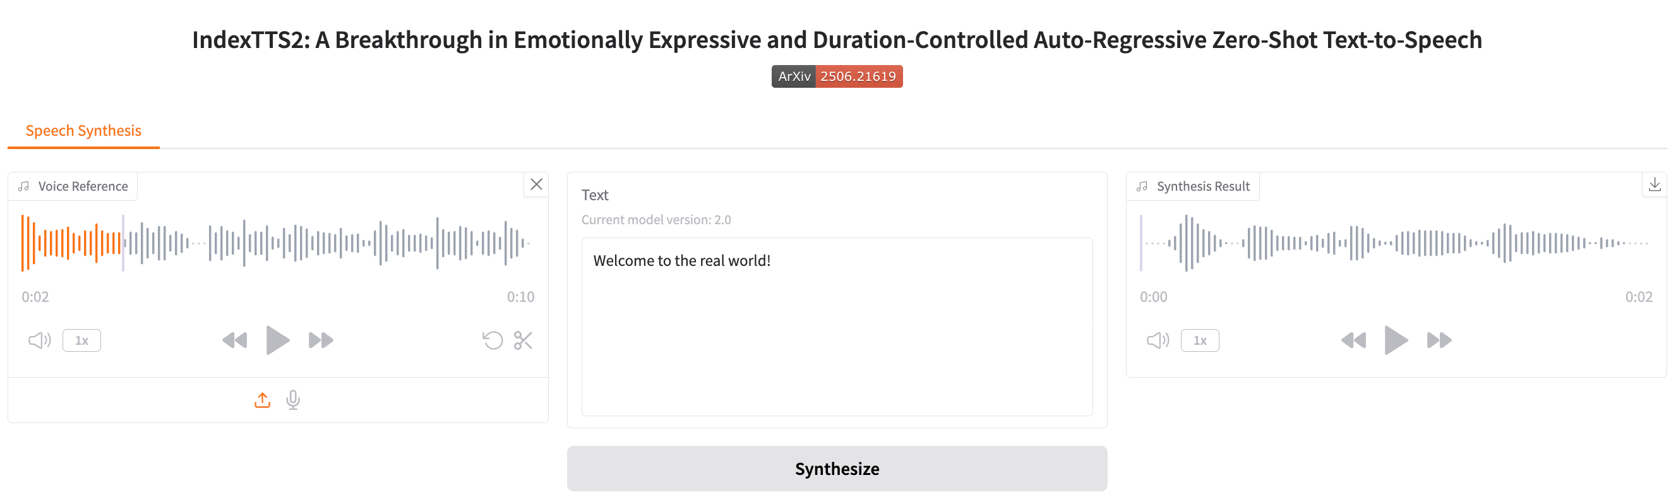The width and height of the screenshot is (1676, 504).
Task: Open the ArXiv 2506.21619 badge link
Action: [837, 76]
